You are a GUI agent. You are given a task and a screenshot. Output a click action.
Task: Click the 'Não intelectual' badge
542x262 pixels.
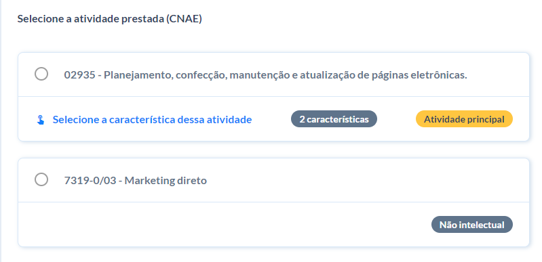coord(472,225)
